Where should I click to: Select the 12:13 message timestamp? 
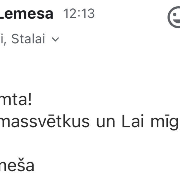click(x=79, y=14)
